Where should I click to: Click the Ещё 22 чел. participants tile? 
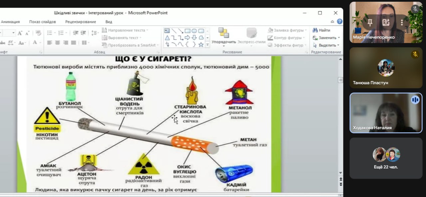[x=386, y=158]
